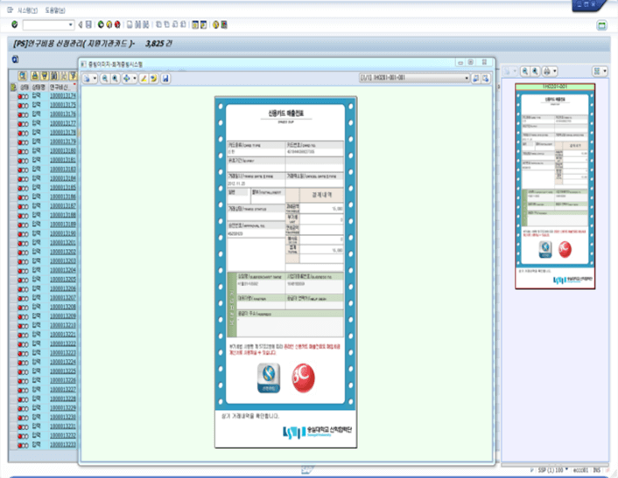Click the zoom in magnifier in image viewer
Image resolution: width=618 pixels, height=478 pixels.
click(104, 79)
